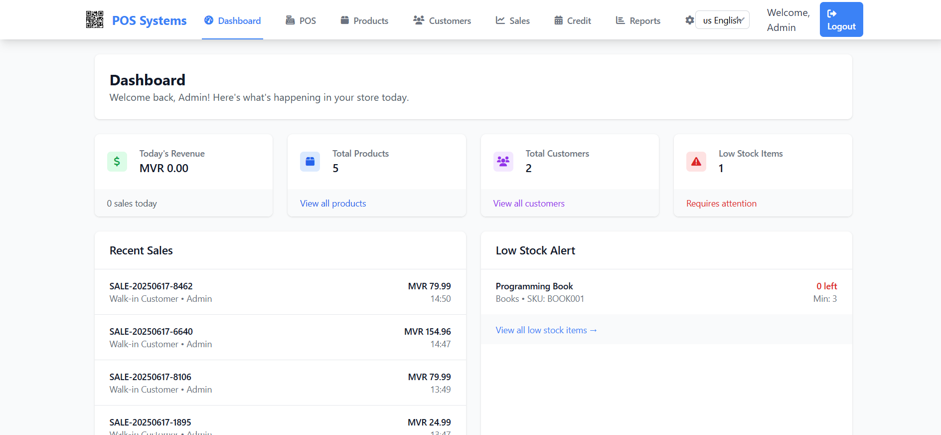
Task: Open the Credit page
Action: tap(573, 20)
